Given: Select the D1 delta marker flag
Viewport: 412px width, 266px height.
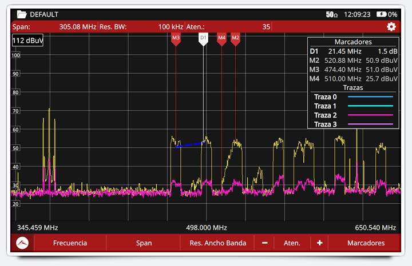Looking at the screenshot, I should pos(203,39).
